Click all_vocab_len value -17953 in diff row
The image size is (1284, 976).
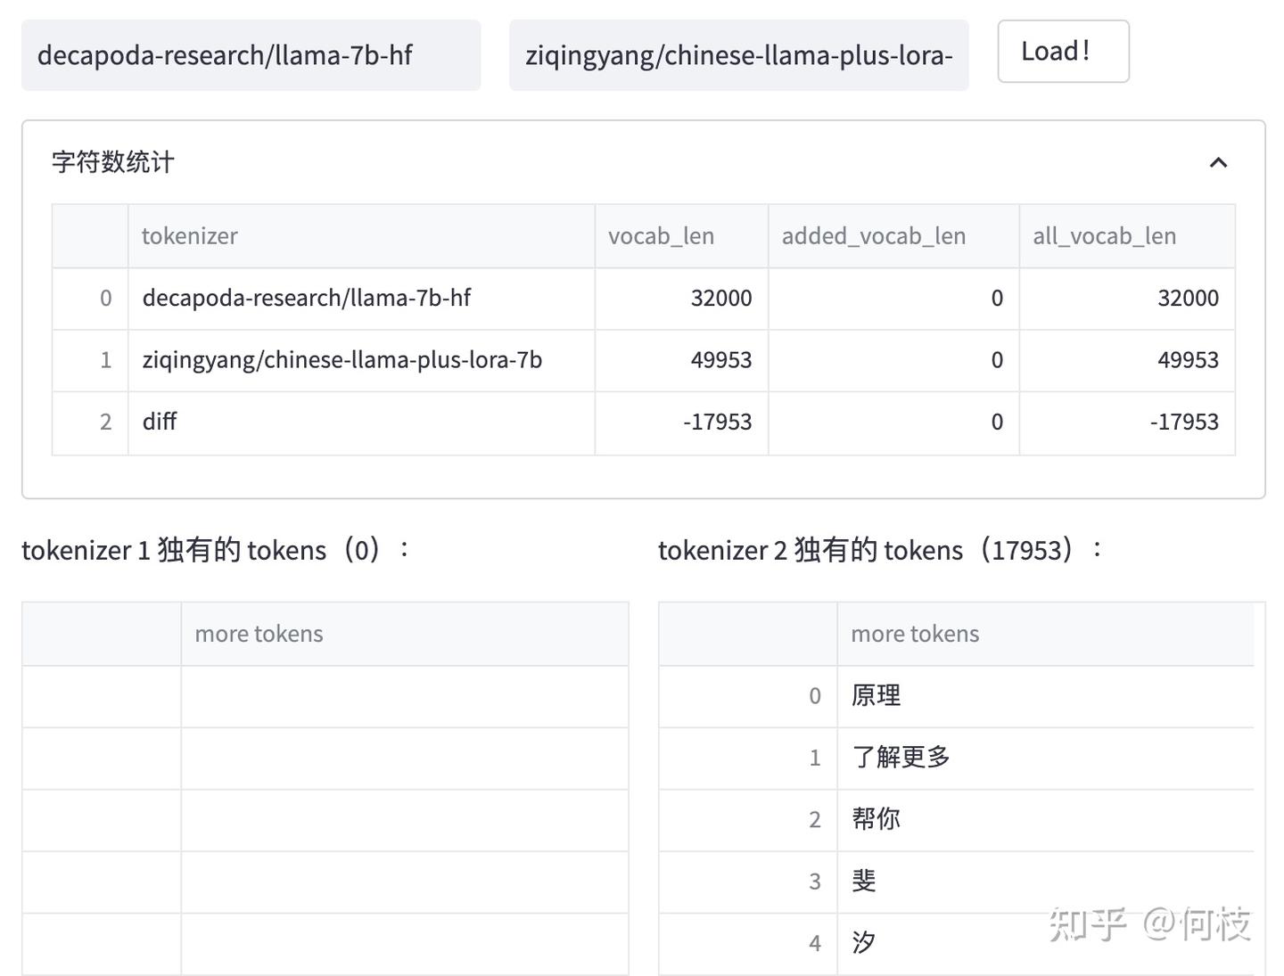pyautogui.click(x=1127, y=422)
